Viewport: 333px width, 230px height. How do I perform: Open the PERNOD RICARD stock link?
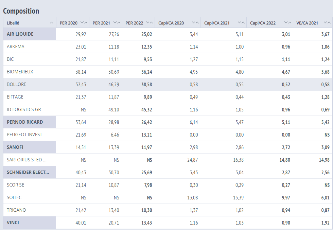[25, 122]
